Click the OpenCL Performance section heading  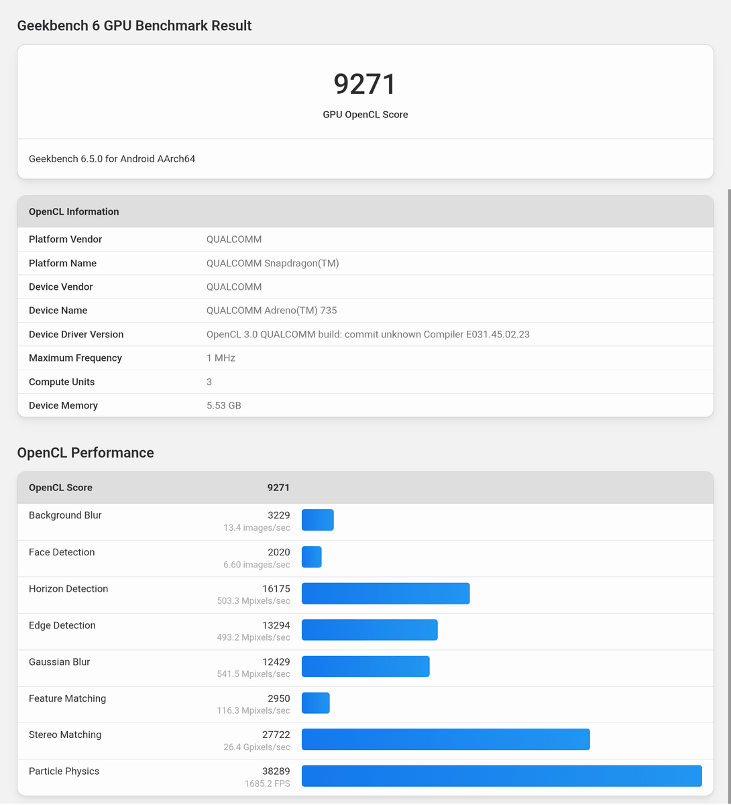(85, 453)
